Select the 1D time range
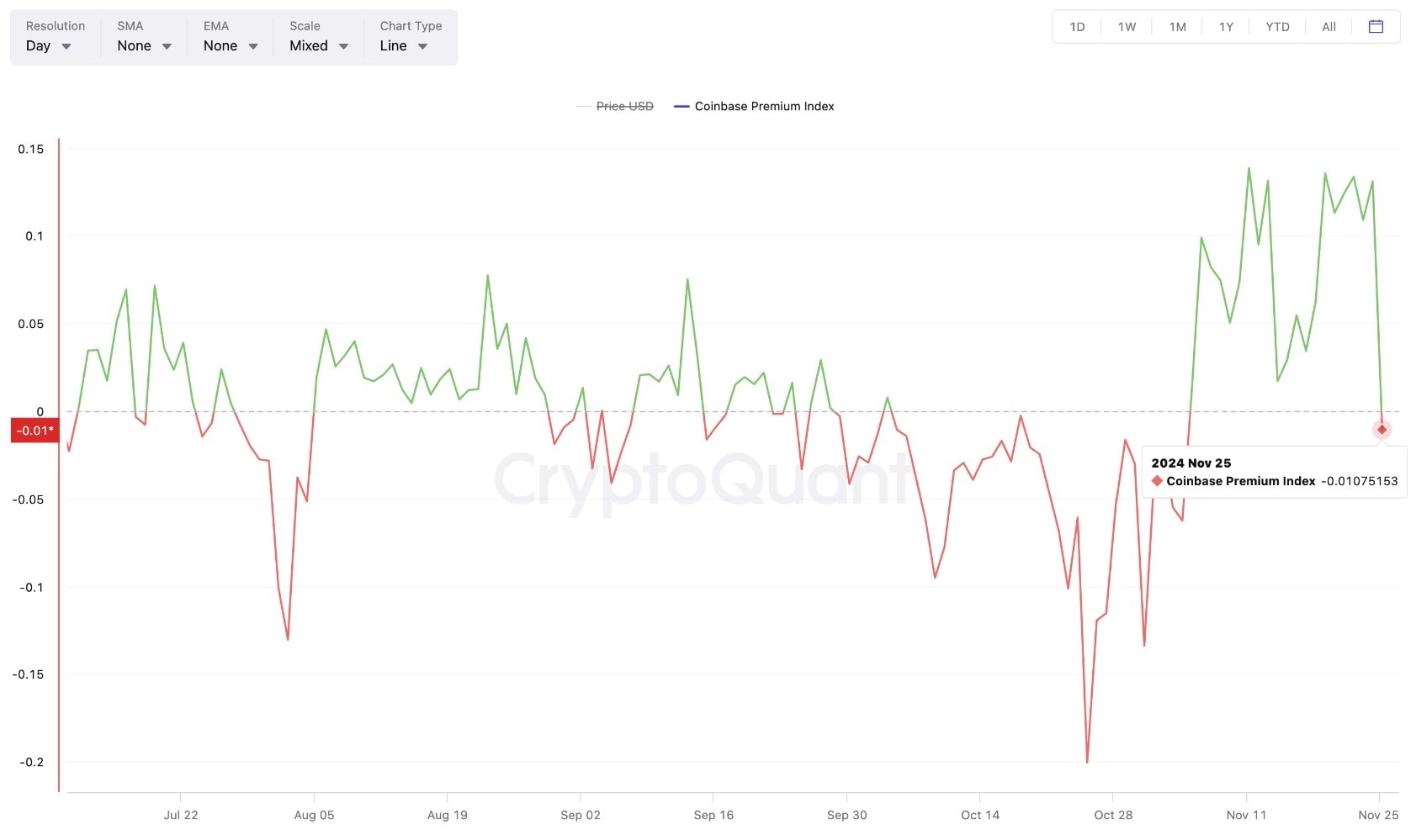The height and width of the screenshot is (830, 1416). [1077, 27]
